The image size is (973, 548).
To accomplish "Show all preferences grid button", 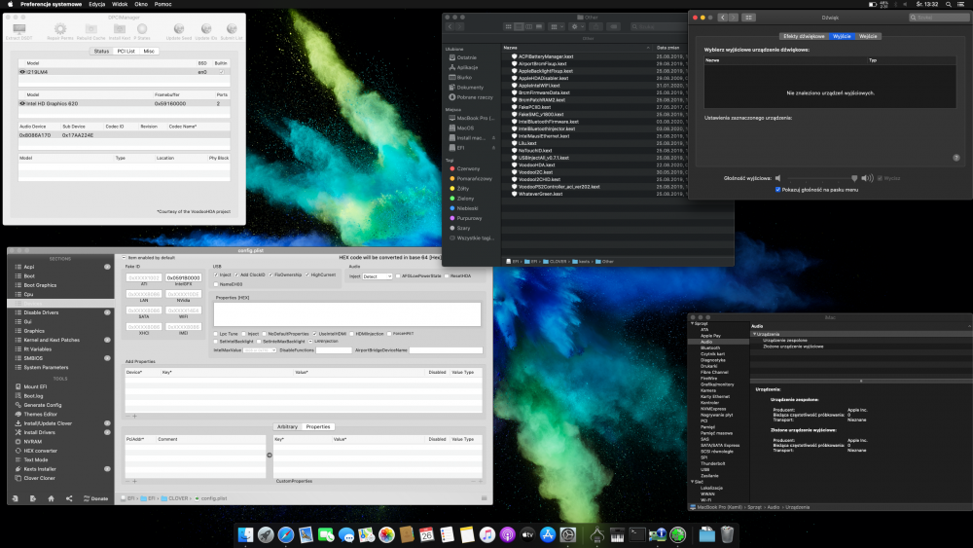I will (748, 18).
